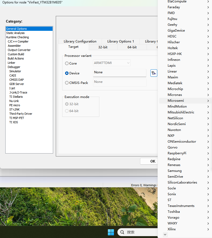
Task: Select Debugger category
Action: point(14,67)
